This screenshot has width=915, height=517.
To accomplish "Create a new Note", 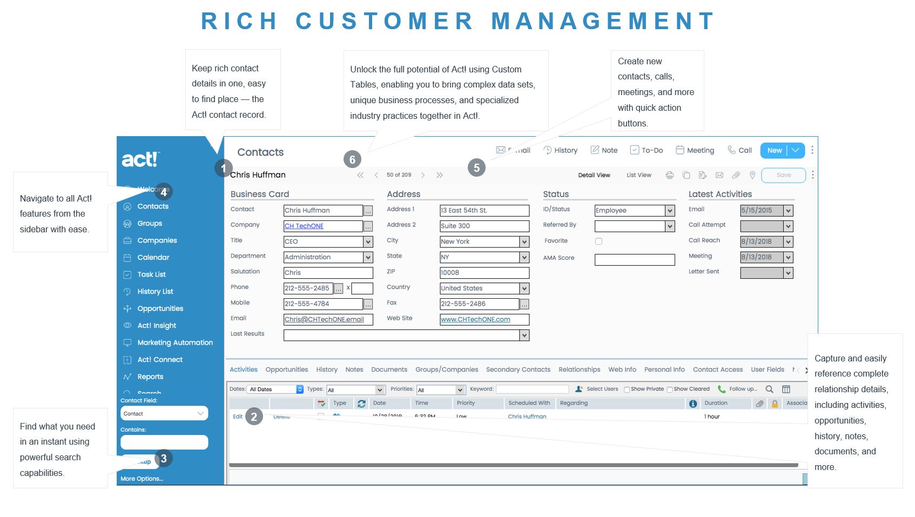I will click(x=604, y=150).
